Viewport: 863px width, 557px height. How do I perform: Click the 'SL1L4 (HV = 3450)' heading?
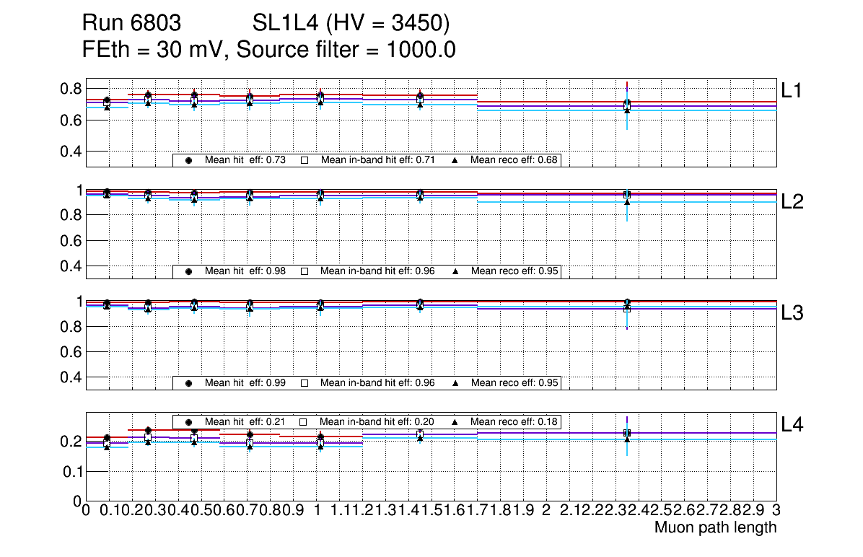pos(351,24)
